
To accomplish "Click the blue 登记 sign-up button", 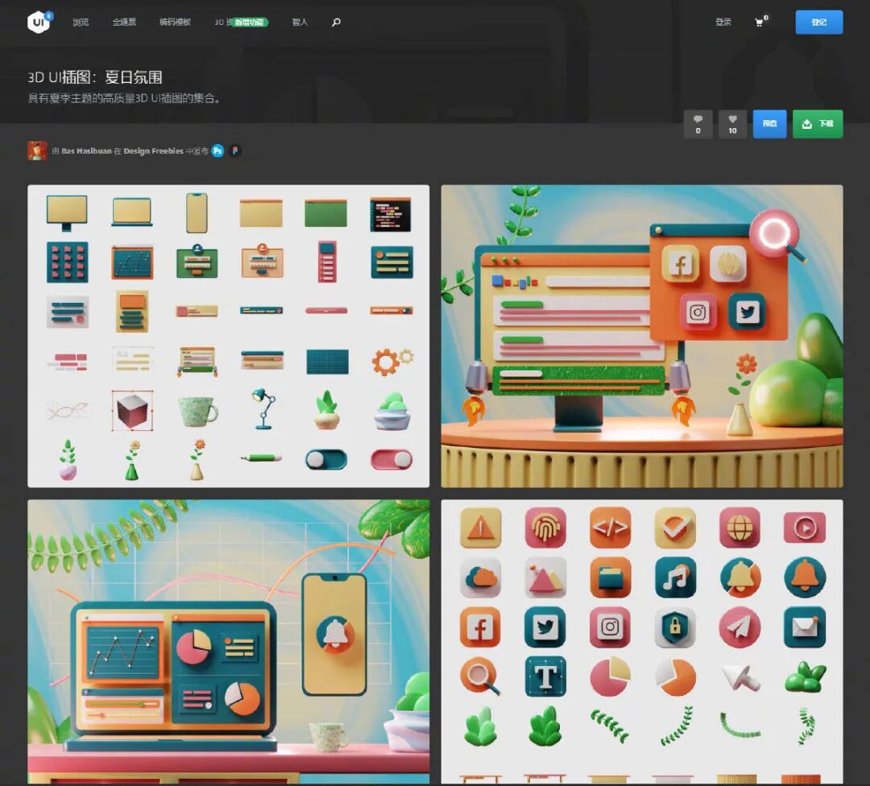I will point(819,23).
